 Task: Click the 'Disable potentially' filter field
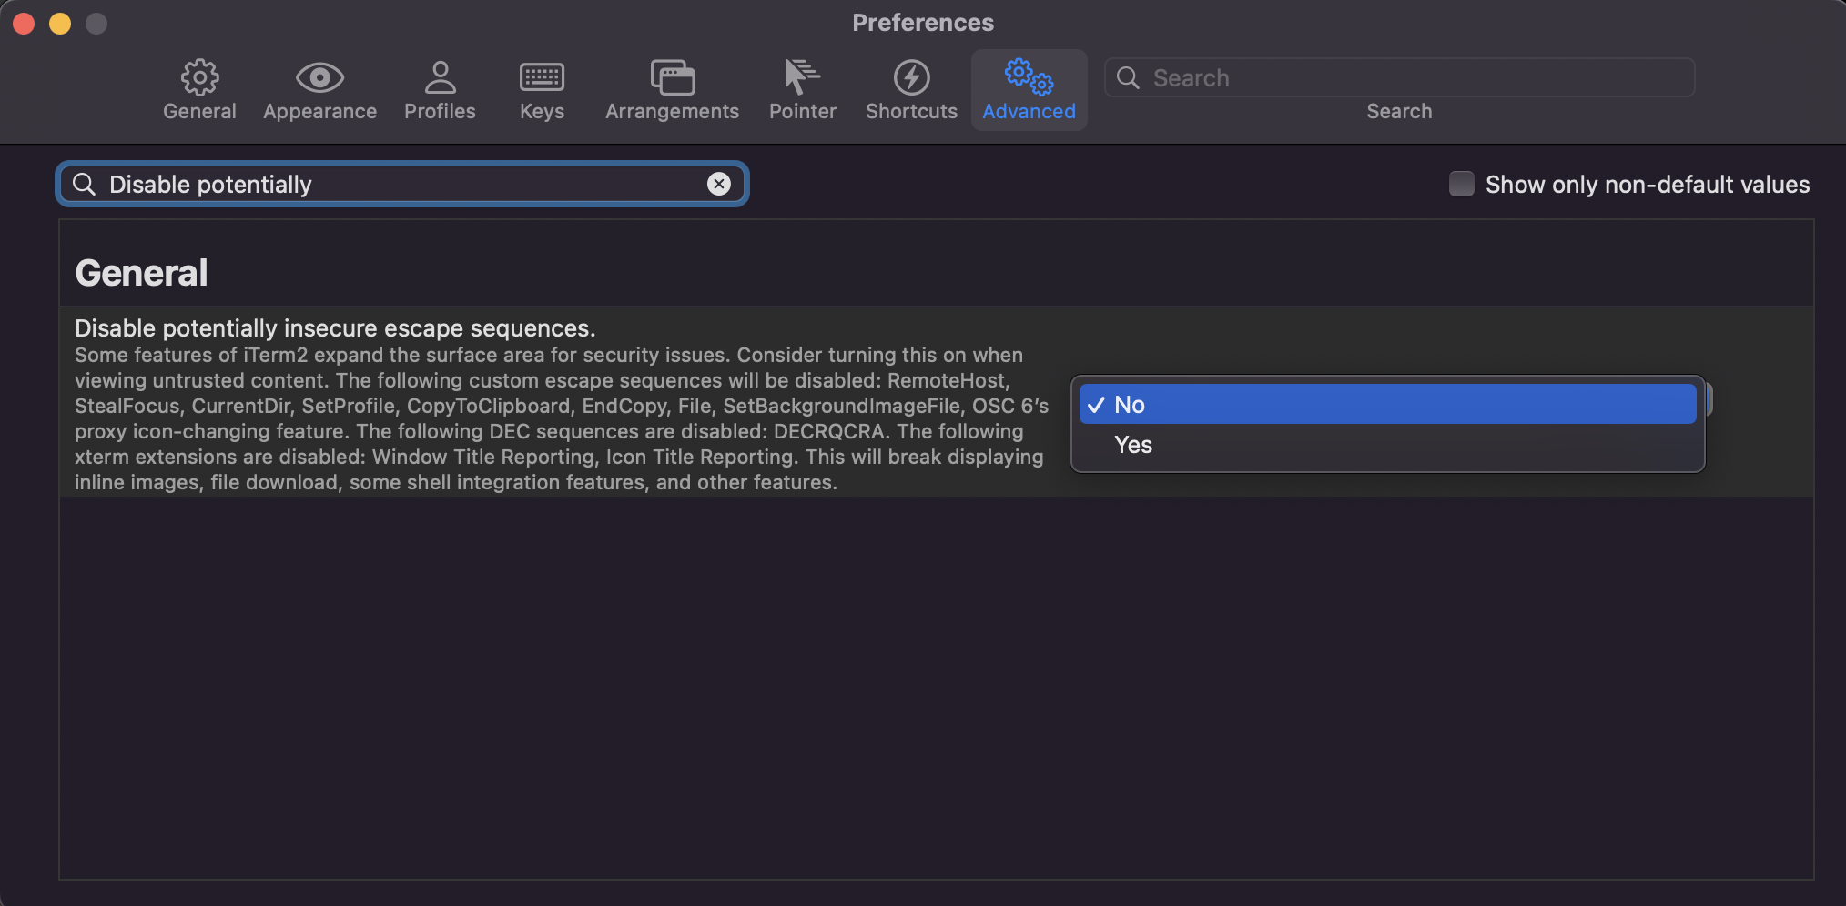(401, 184)
